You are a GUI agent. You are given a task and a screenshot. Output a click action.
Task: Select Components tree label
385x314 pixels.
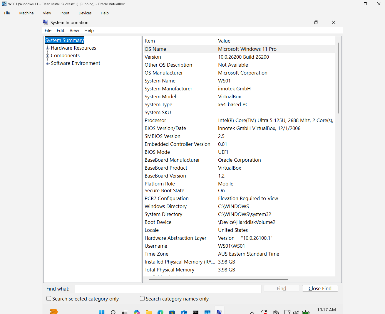point(65,55)
